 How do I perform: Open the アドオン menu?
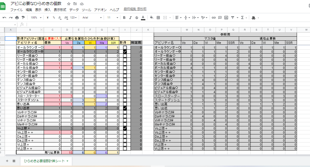[100, 10]
